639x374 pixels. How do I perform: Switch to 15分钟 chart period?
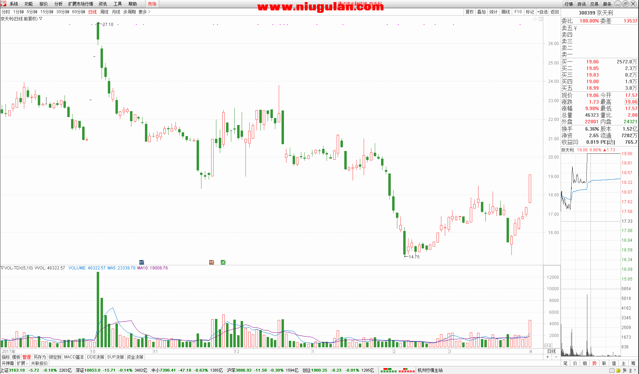tap(47, 12)
